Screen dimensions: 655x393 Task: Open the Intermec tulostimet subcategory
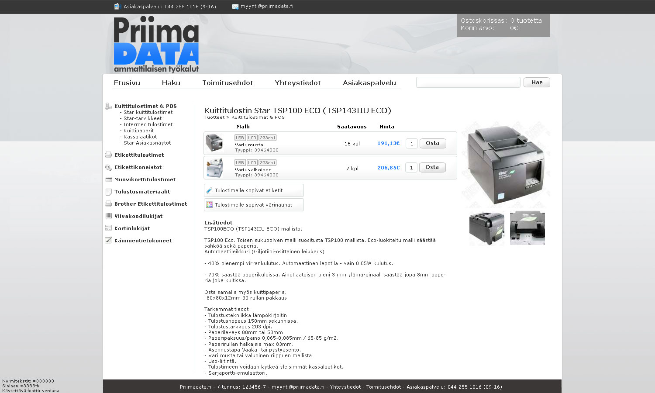(148, 124)
